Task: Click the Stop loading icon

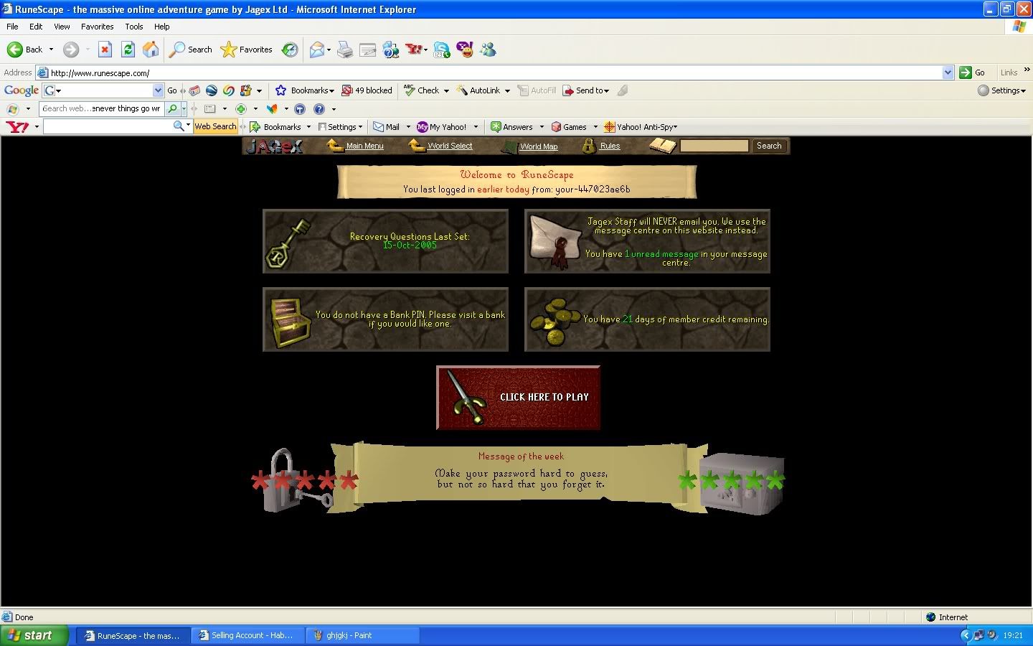Action: 105,50
